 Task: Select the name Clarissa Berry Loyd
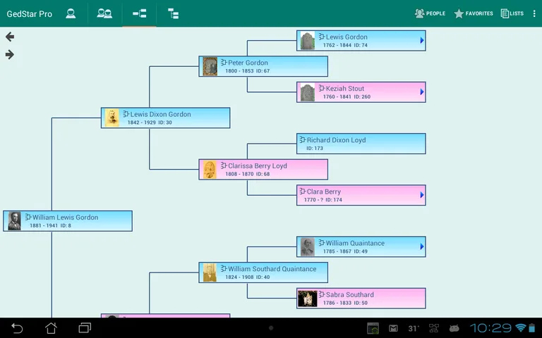click(x=257, y=166)
